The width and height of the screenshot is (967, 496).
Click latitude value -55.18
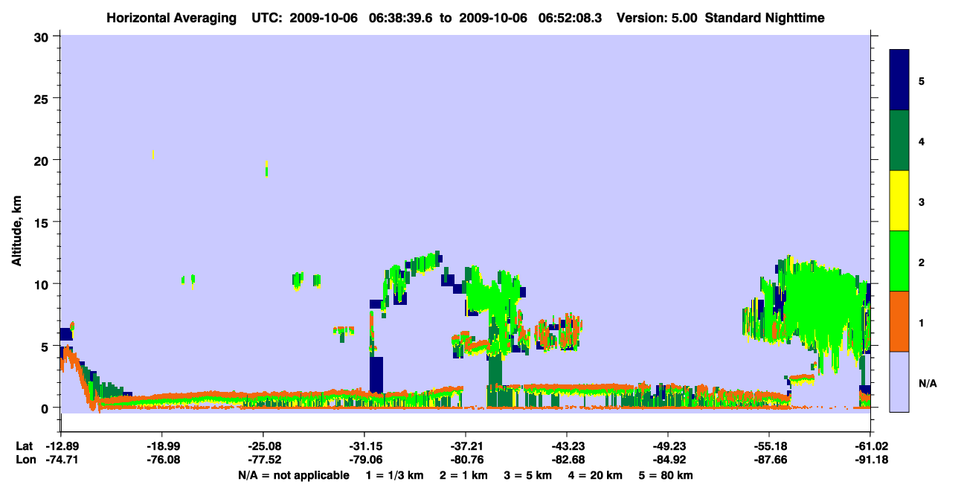click(769, 445)
